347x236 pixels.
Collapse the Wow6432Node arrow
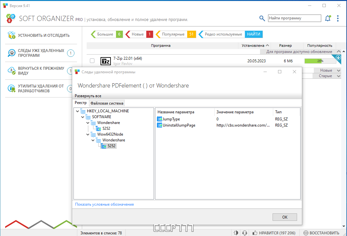tap(88, 134)
